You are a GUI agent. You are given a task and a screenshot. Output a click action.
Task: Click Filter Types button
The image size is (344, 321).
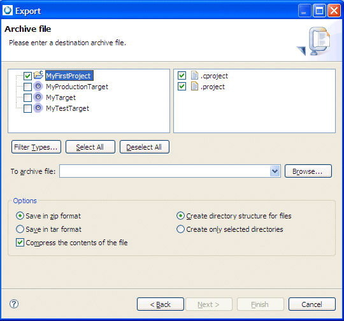coord(36,147)
